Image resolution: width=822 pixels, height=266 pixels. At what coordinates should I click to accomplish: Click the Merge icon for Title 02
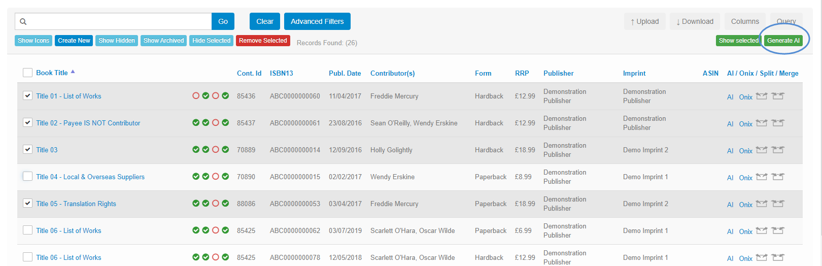pos(778,123)
